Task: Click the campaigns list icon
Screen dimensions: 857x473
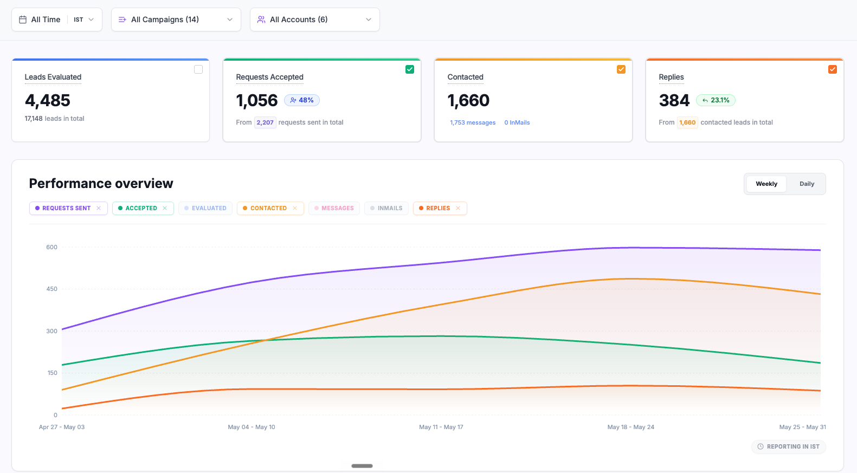Action: 123,20
